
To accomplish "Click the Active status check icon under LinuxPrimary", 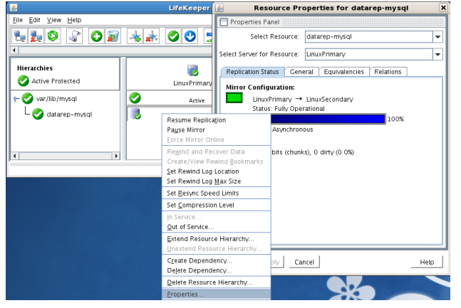I will tap(135, 97).
